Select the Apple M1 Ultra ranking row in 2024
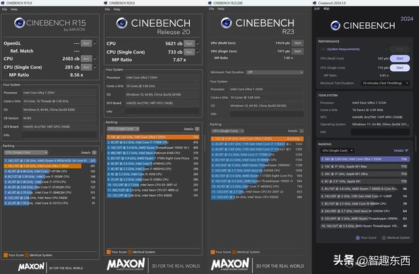 [365, 174]
